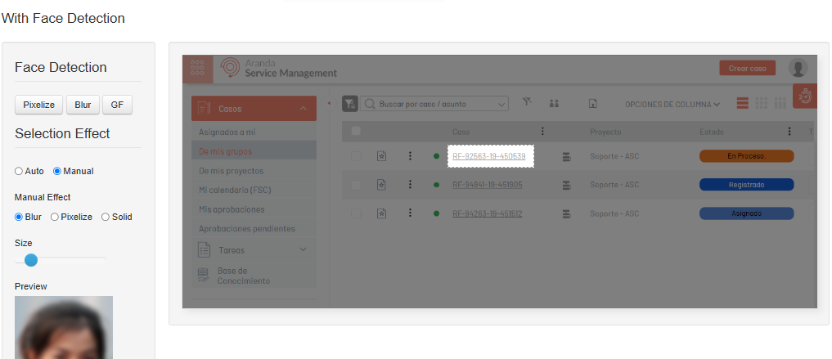Click the clear filters funnel icon
The image size is (832, 359).
click(x=527, y=103)
